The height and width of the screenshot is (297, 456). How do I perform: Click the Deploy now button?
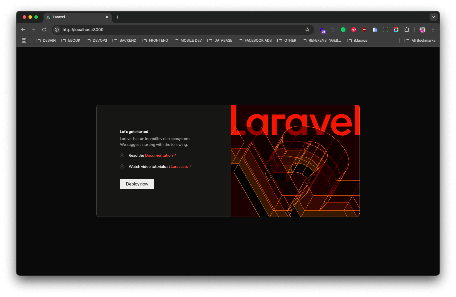pos(137,184)
